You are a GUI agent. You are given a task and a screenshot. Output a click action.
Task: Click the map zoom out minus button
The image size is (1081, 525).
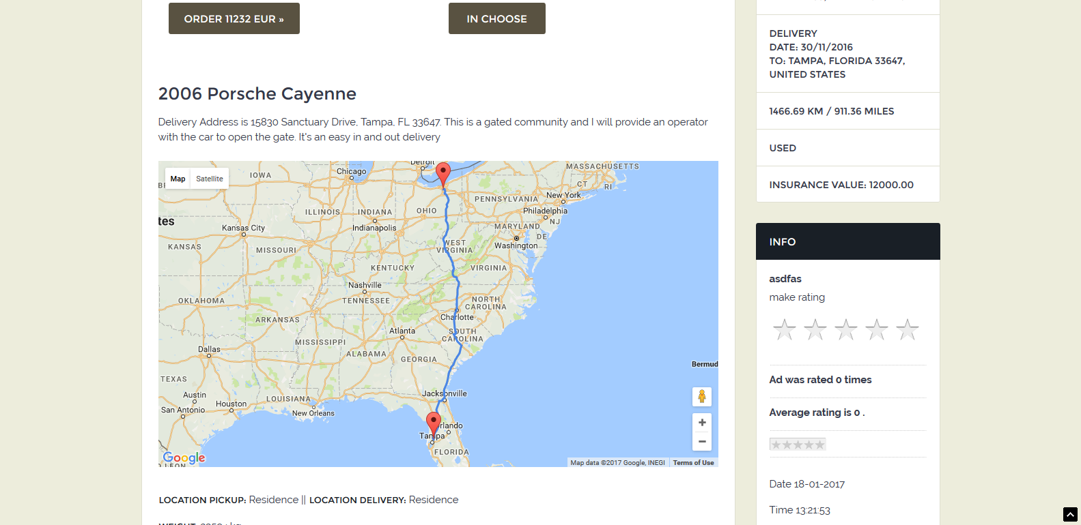tap(701, 442)
